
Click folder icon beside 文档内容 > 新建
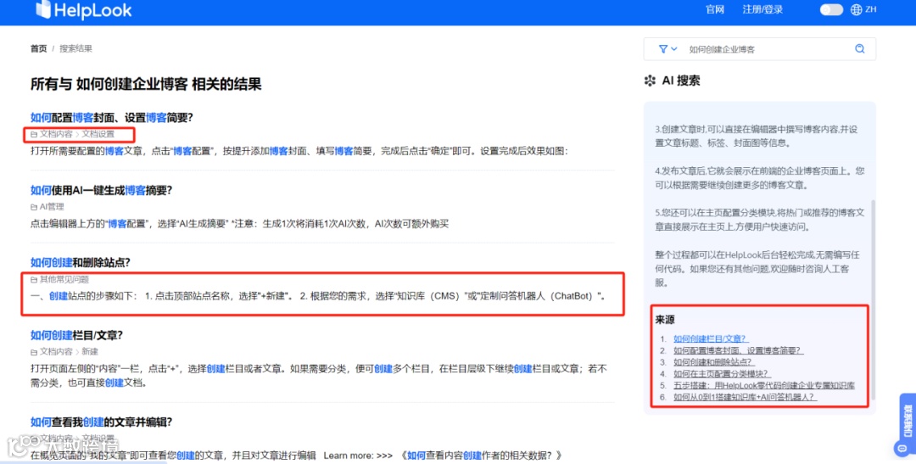pos(34,352)
